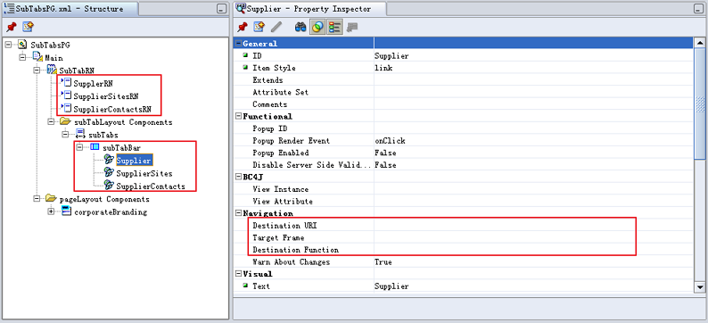Viewport: 708px width, 323px height.
Task: Toggle the categories view icon
Action: [334, 28]
